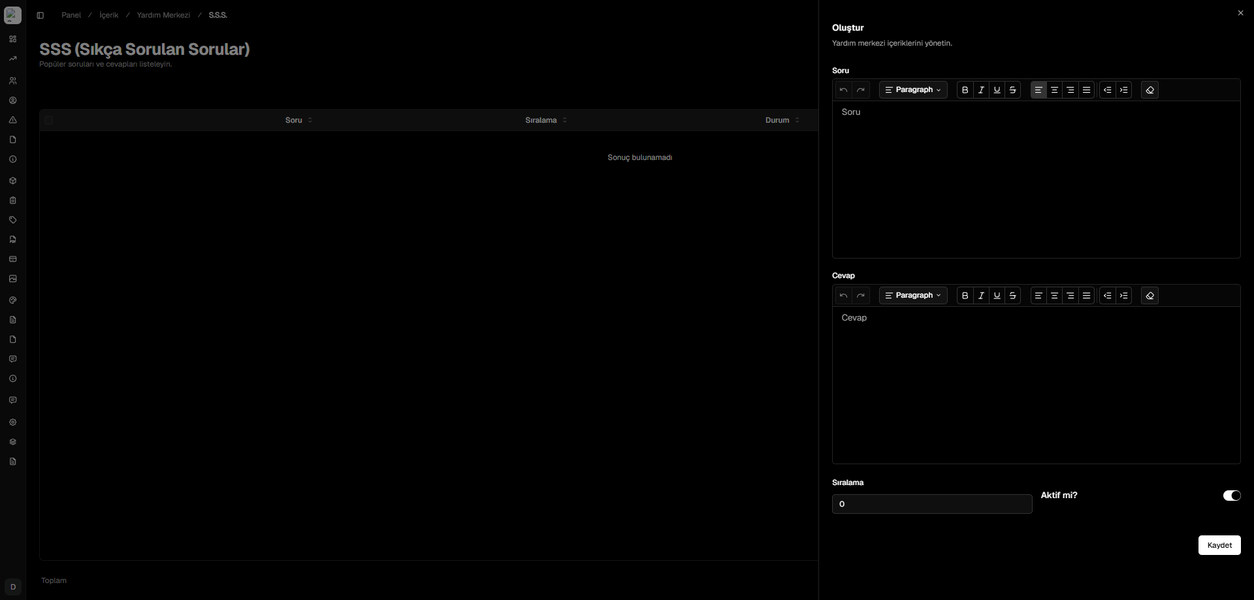Image resolution: width=1254 pixels, height=600 pixels.
Task: Open the users group icon in sidebar
Action: [x=12, y=81]
